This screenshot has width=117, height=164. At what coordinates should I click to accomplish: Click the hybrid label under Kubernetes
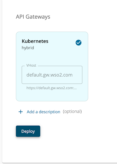pos(28,48)
